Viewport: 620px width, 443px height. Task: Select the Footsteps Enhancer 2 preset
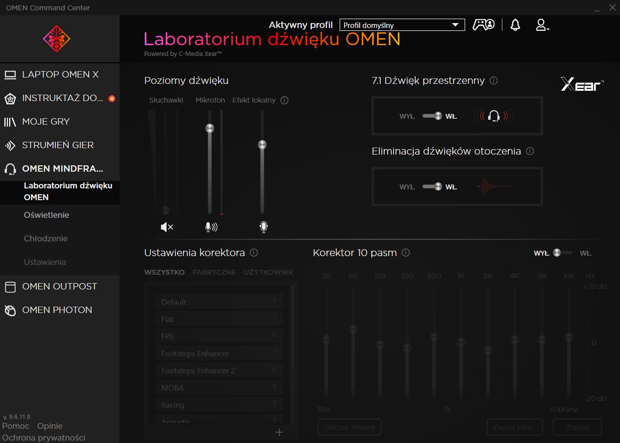[x=219, y=370]
